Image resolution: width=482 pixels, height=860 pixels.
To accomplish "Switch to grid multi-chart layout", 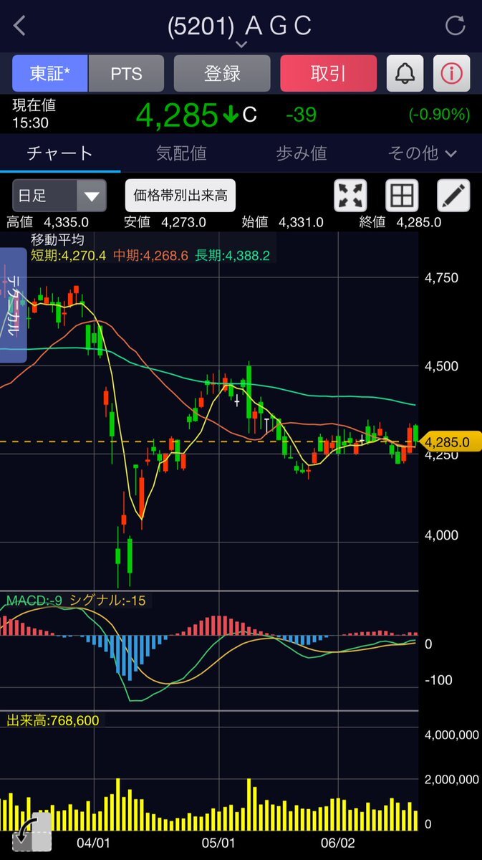I will (x=402, y=195).
